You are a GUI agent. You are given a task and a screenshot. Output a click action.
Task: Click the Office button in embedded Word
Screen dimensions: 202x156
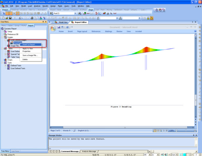[53, 28]
